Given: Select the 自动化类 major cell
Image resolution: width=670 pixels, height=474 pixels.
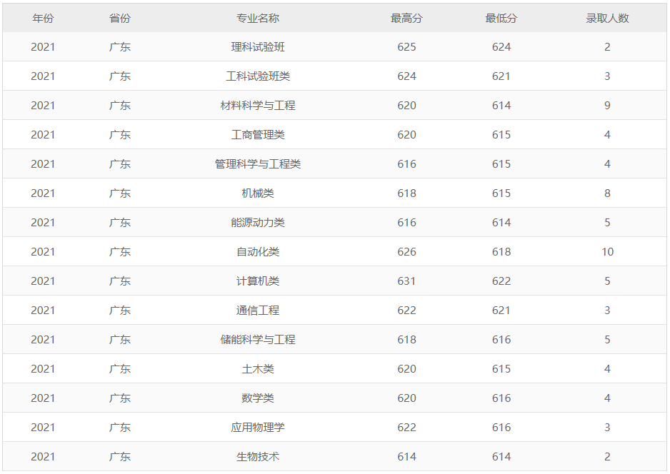Looking at the screenshot, I should pos(258,252).
